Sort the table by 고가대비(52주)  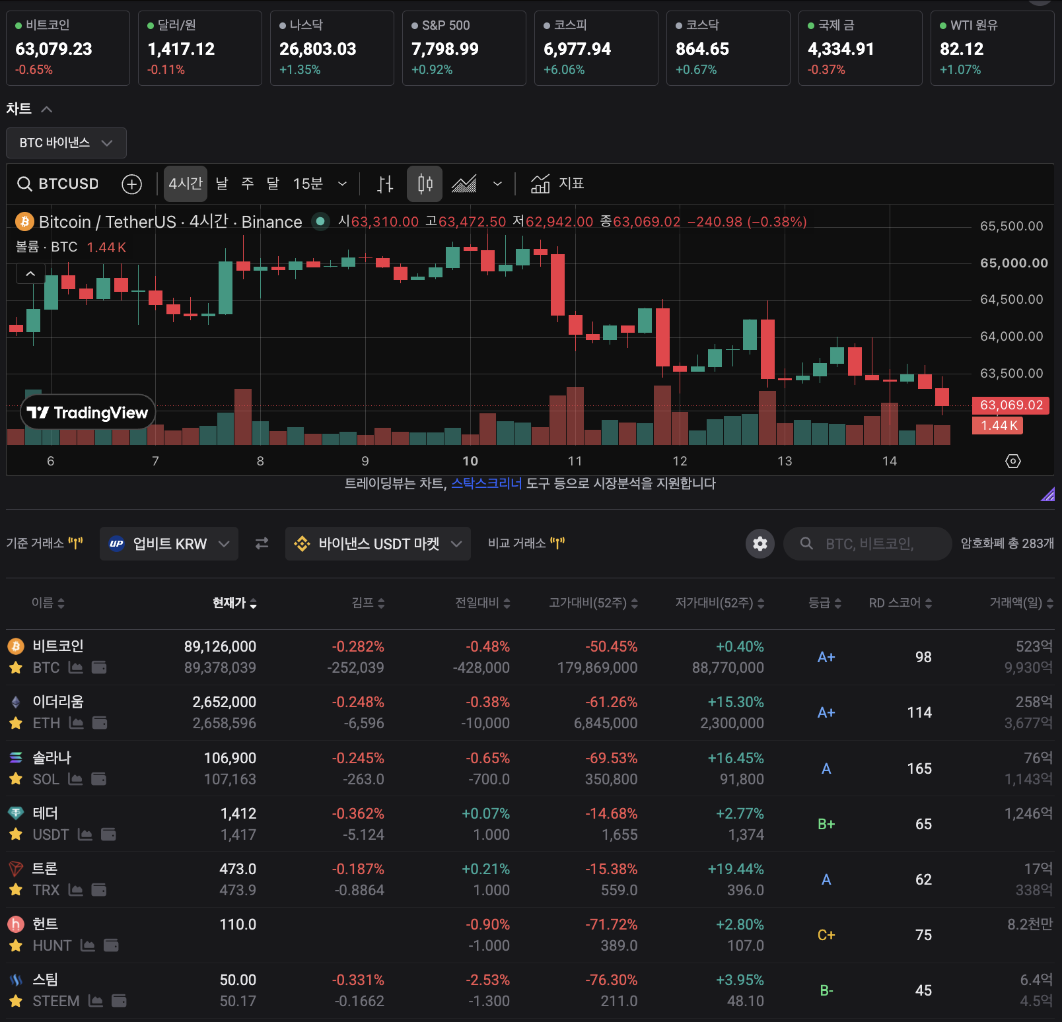coord(594,603)
